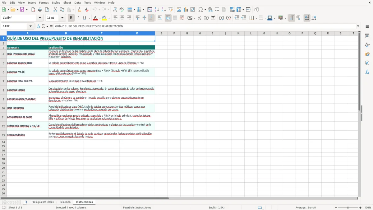Click Zoom In plus button

coord(361,208)
